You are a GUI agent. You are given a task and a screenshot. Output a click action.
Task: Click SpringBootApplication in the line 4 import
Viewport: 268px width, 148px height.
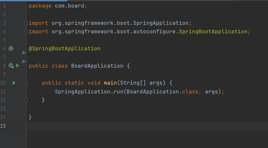(213, 32)
